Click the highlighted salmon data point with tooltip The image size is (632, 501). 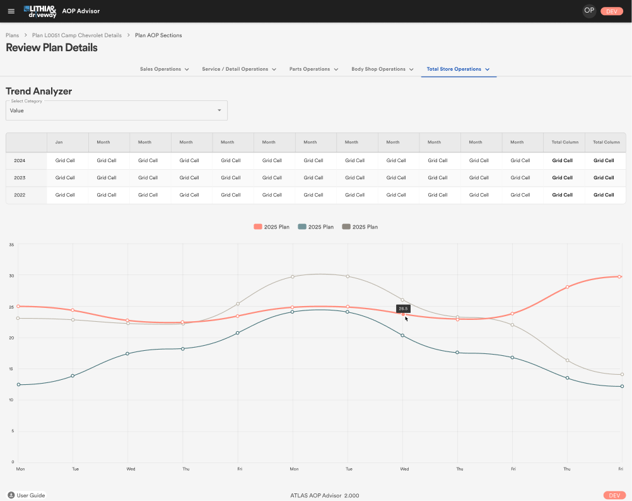403,314
